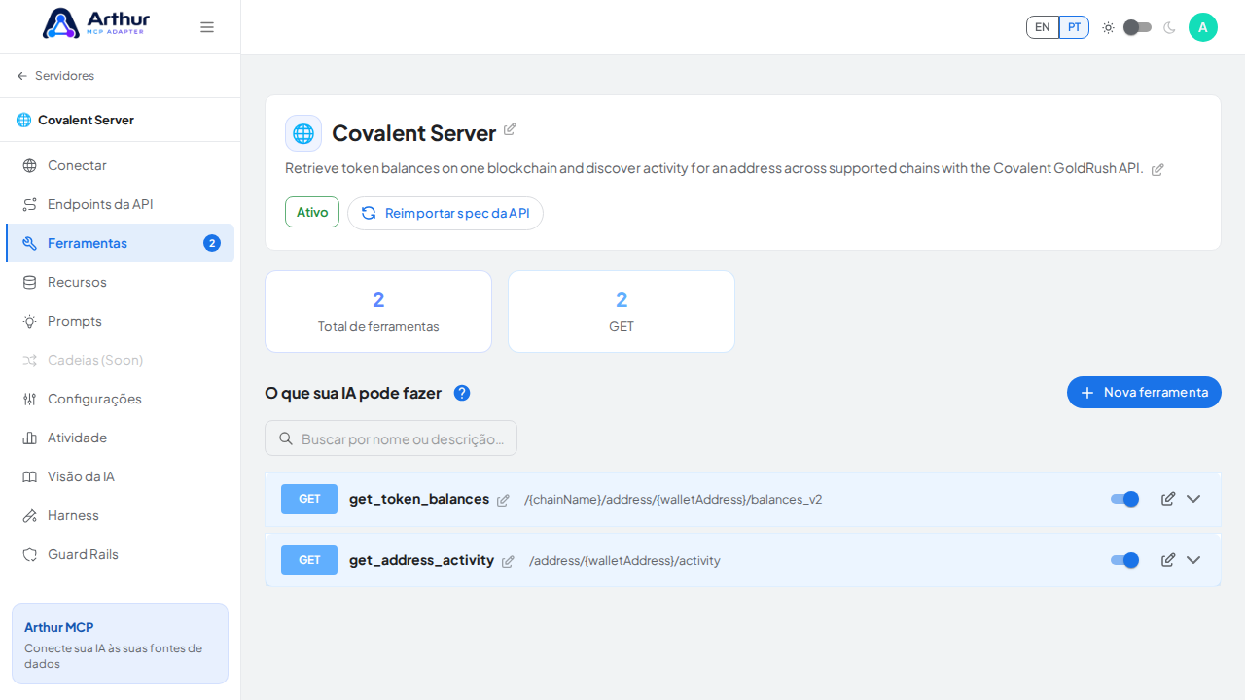Expand the get_token_balances row
Image resolution: width=1245 pixels, height=700 pixels.
click(1193, 499)
